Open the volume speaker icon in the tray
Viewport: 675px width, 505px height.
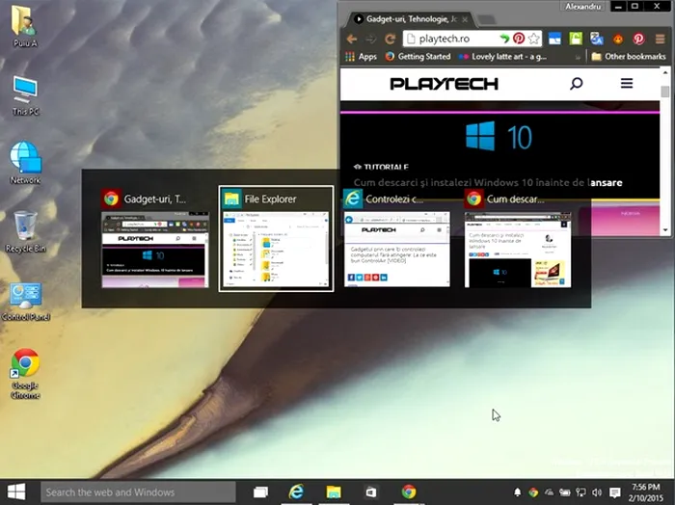(x=597, y=492)
